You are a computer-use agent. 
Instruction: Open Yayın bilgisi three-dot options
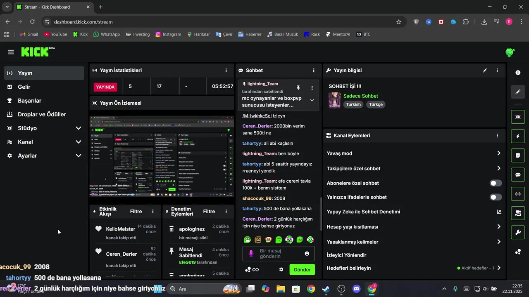[x=497, y=71]
